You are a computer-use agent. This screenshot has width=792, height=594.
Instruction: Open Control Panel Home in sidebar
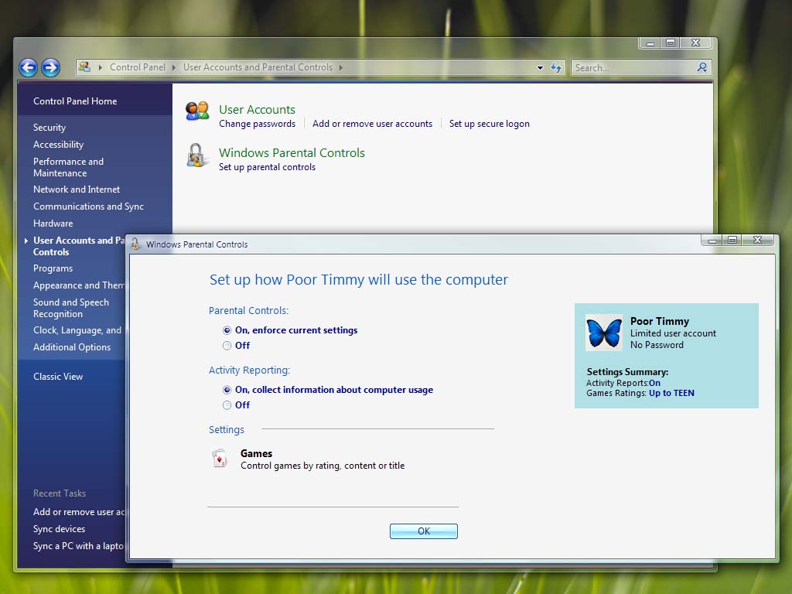coord(75,101)
